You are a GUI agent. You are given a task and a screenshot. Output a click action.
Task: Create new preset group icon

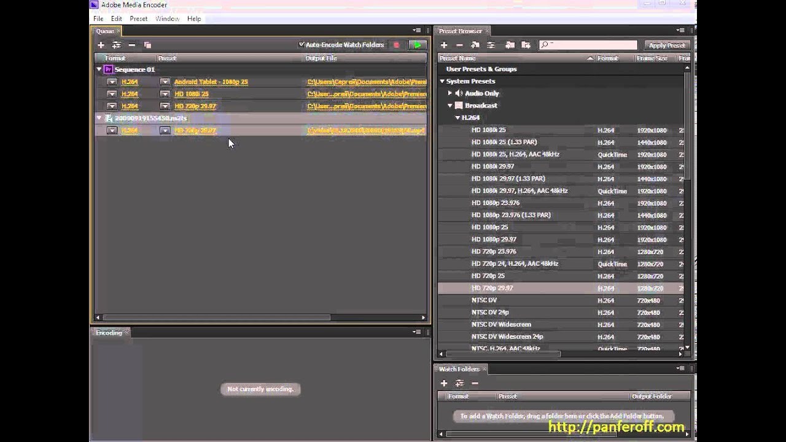pyautogui.click(x=475, y=45)
